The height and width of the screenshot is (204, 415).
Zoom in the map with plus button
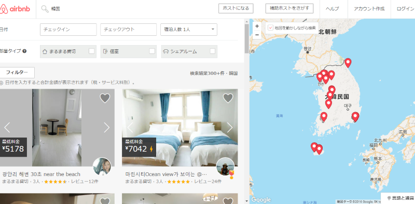pyautogui.click(x=257, y=26)
